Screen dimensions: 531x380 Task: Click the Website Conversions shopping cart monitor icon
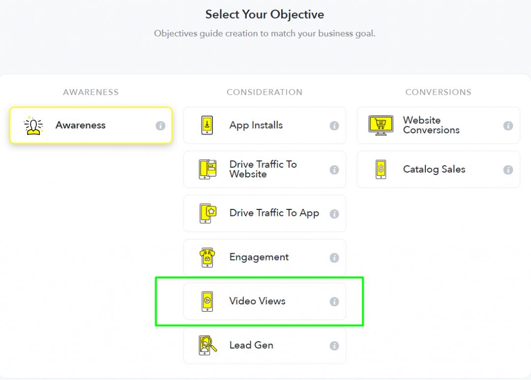point(381,125)
